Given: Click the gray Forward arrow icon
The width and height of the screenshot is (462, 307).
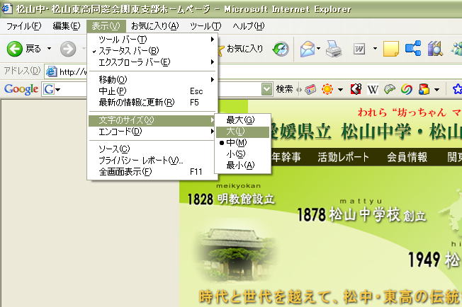Looking at the screenshot, I should click(x=68, y=49).
